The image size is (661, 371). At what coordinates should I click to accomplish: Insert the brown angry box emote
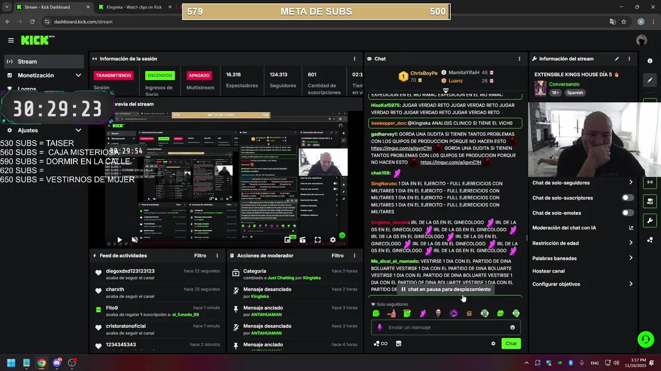tap(469, 313)
